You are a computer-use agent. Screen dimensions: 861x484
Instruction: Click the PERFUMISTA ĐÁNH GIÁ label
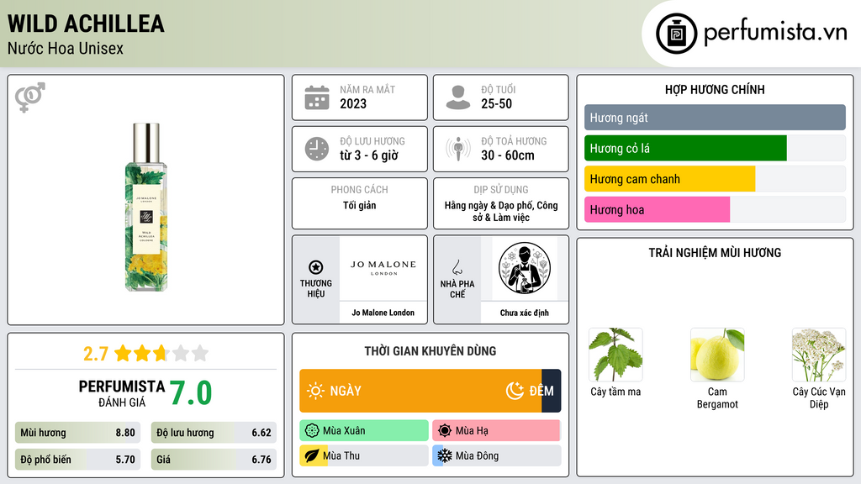point(121,393)
